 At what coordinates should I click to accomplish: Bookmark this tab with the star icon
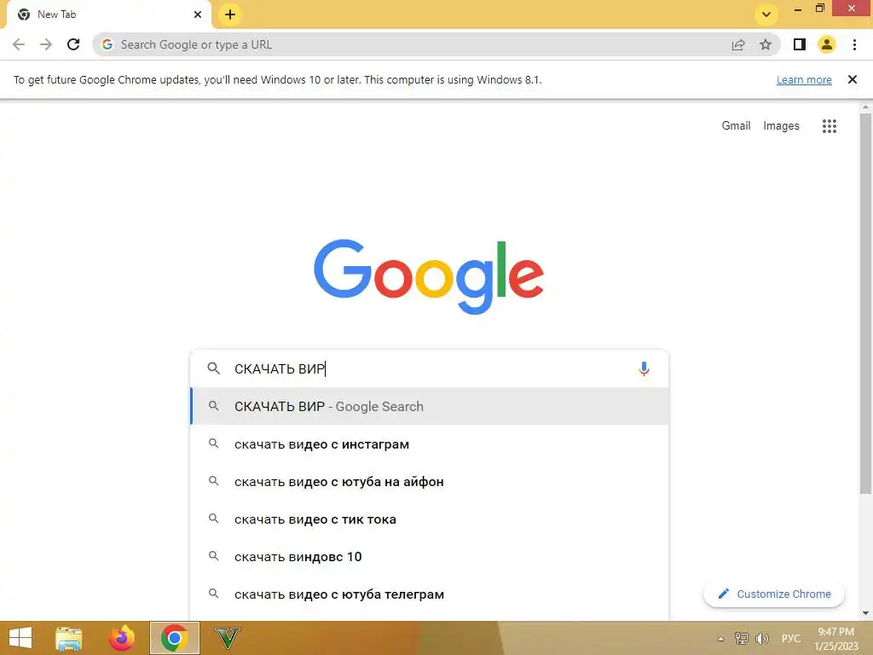[x=766, y=44]
